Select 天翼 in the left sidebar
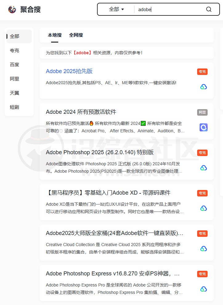Image resolution: width=223 pixels, height=305 pixels. 14,93
